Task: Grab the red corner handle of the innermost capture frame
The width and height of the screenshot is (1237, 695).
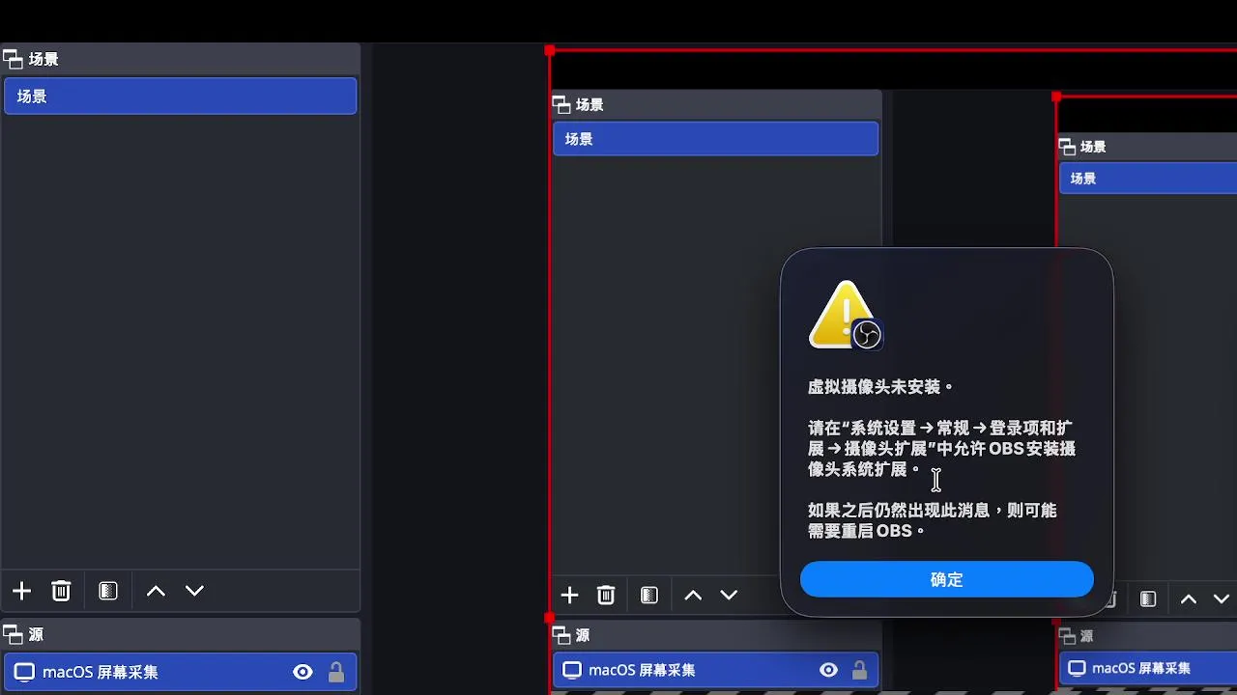Action: pyautogui.click(x=1056, y=97)
